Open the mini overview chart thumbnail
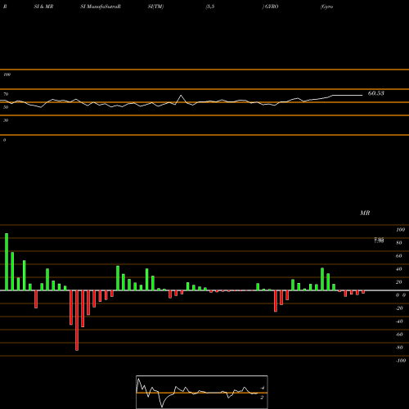Image resolution: width=409 pixels, height=409 pixels. [x=202, y=392]
